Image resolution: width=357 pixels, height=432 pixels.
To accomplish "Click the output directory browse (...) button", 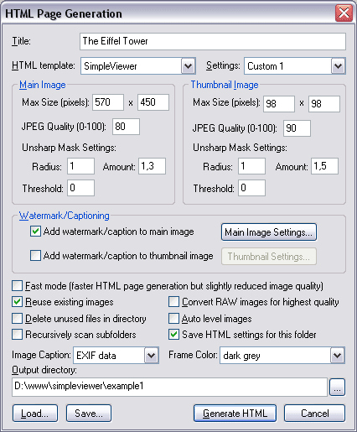I will click(337, 388).
